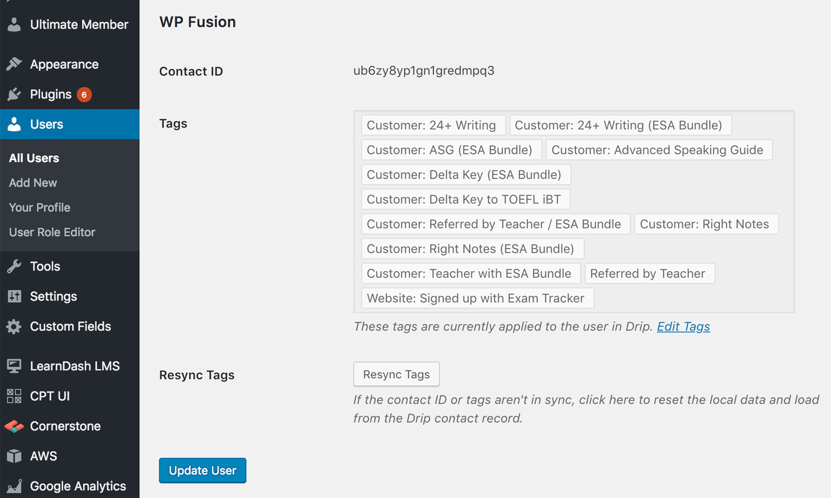
Task: Click the Plugins update count badge
Action: (84, 94)
